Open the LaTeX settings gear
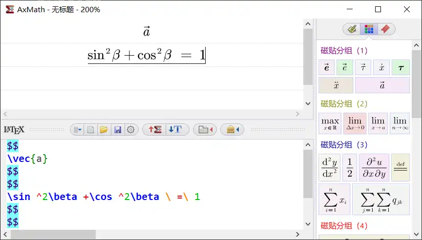 [130, 130]
